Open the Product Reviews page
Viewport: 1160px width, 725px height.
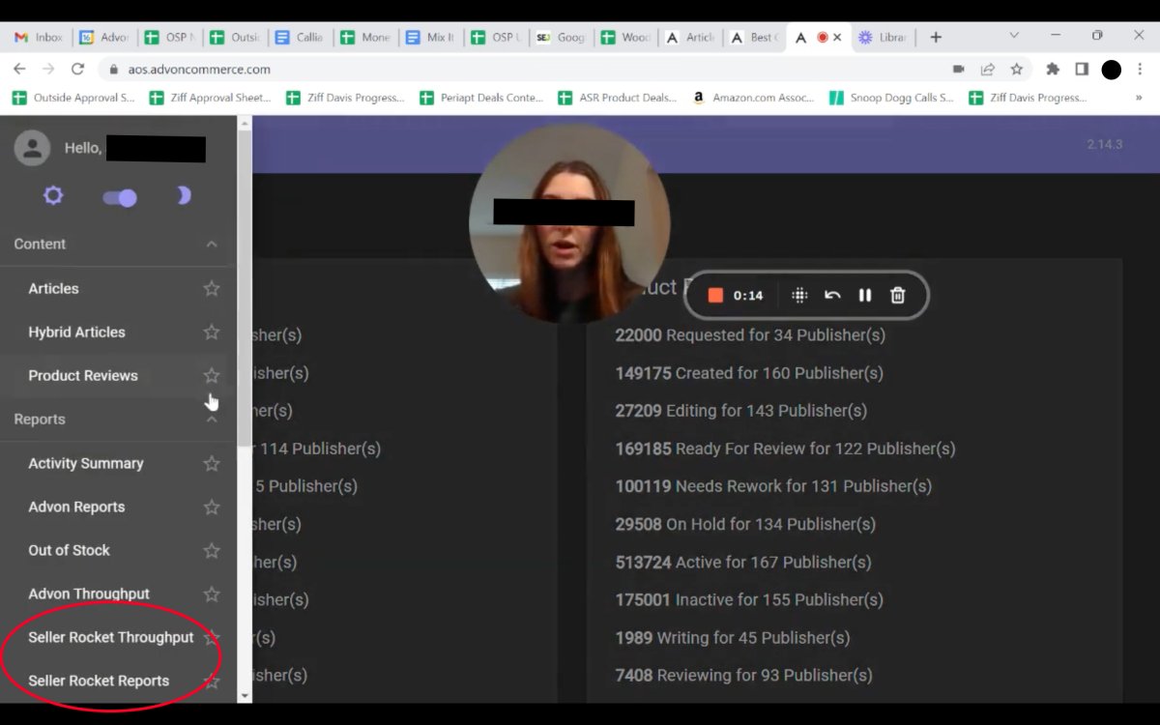83,375
